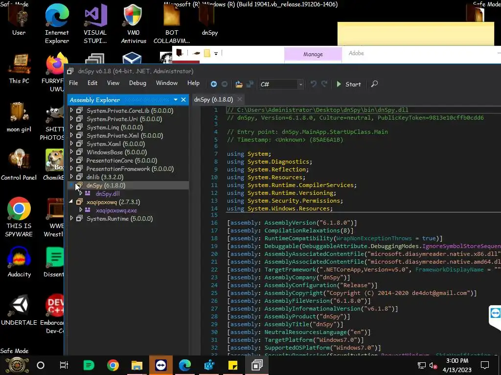Open Task View on the taskbar
The image size is (501, 375).
click(x=64, y=365)
